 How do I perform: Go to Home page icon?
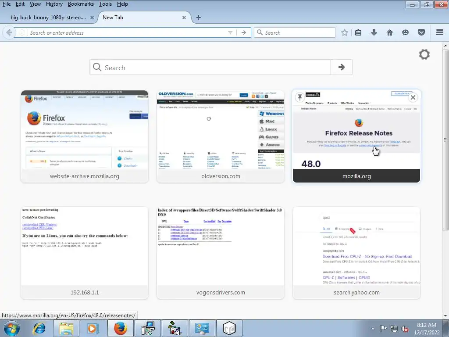390,32
